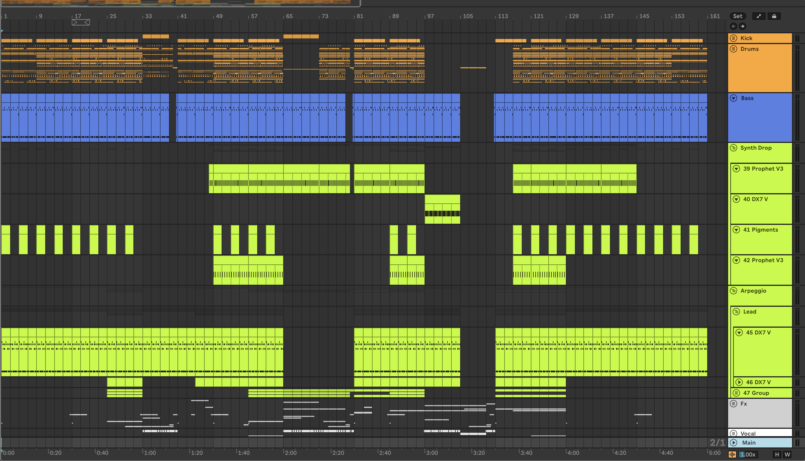Jump to next locator with right arrow
The width and height of the screenshot is (805, 461).
[742, 26]
